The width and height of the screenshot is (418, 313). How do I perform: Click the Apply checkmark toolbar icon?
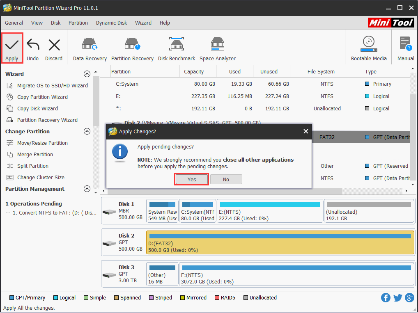12,45
